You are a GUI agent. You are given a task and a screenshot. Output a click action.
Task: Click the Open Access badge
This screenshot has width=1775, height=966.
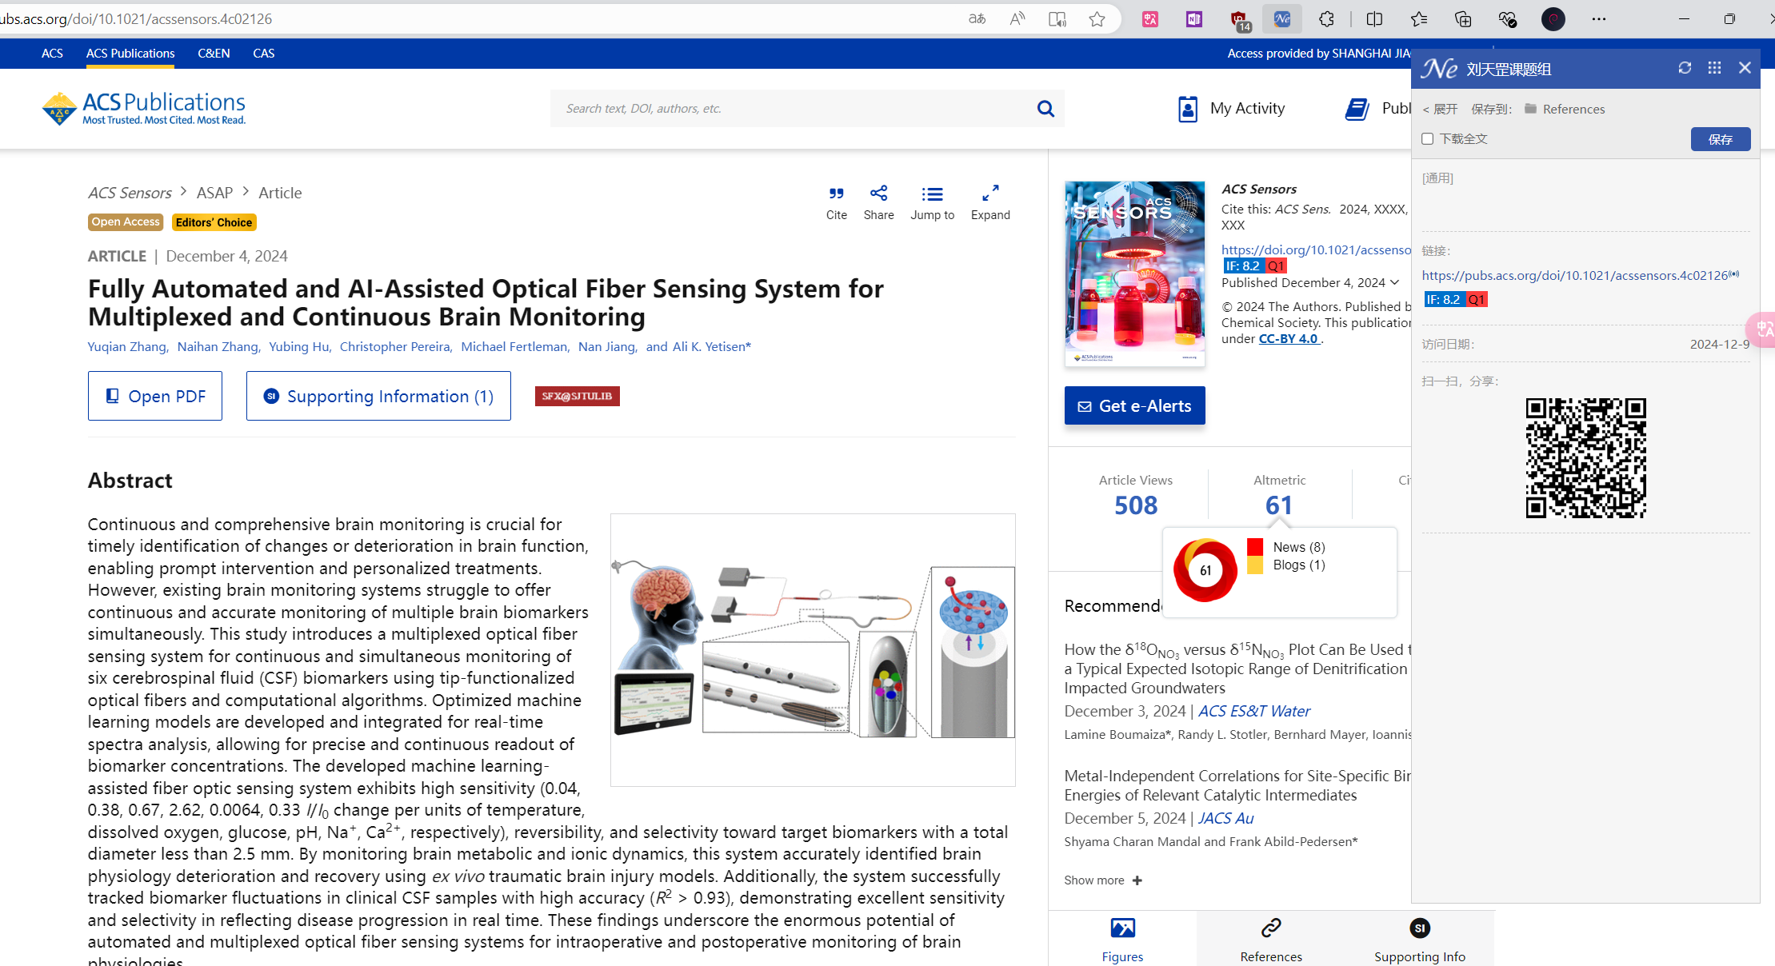pyautogui.click(x=126, y=222)
